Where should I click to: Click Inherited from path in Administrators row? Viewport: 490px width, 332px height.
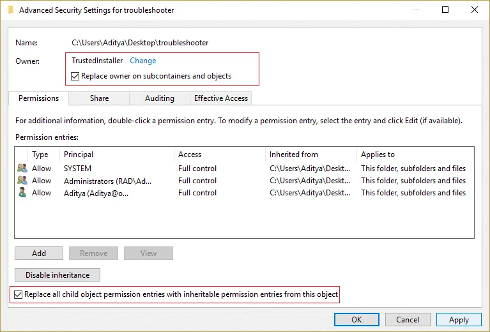[x=310, y=181]
